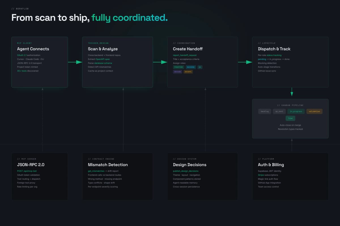Click the 'pending' status text

pyautogui.click(x=262, y=59)
